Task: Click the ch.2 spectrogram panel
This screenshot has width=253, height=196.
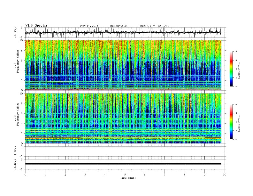Action: 123,118
